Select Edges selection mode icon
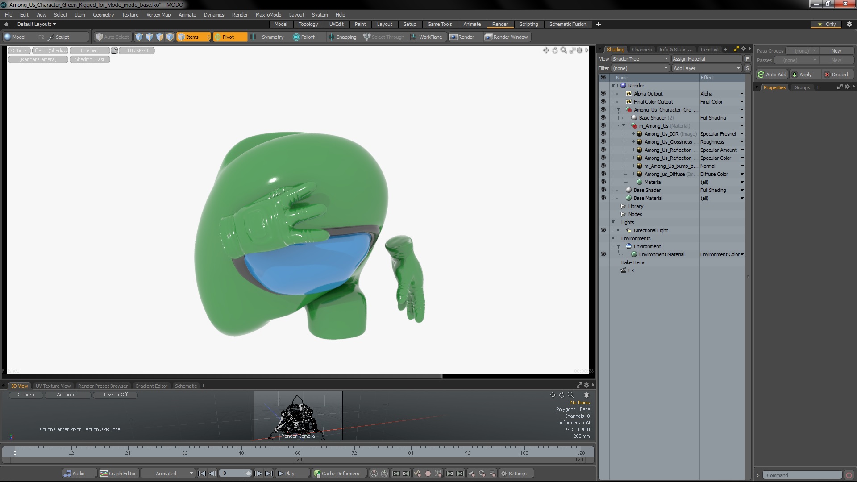 [x=150, y=37]
